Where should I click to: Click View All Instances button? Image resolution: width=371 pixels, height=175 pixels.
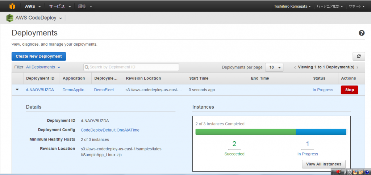(x=324, y=164)
